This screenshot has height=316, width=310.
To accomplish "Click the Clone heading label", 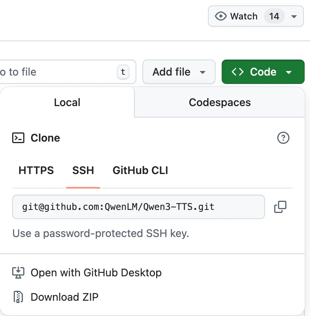I will [45, 138].
